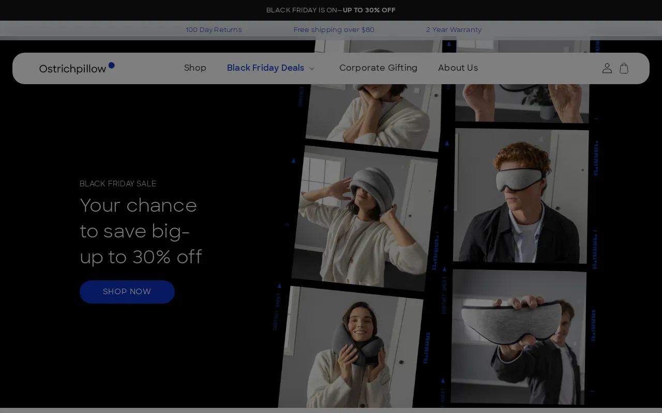Navigate to the About Us section

pos(458,68)
